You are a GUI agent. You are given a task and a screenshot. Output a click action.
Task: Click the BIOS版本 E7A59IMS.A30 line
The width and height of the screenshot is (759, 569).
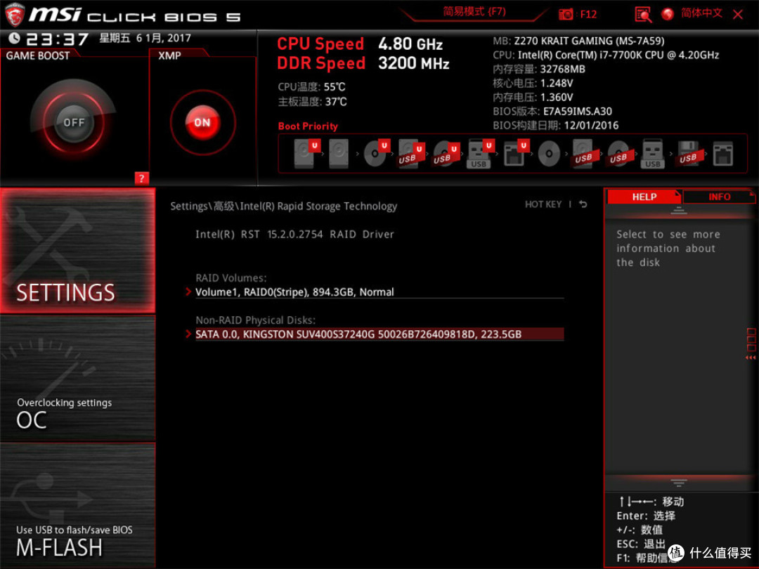coord(552,111)
